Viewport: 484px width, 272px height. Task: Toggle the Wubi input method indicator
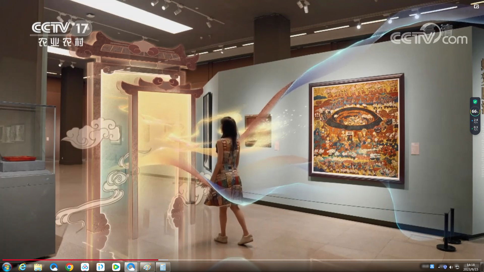click(432, 267)
